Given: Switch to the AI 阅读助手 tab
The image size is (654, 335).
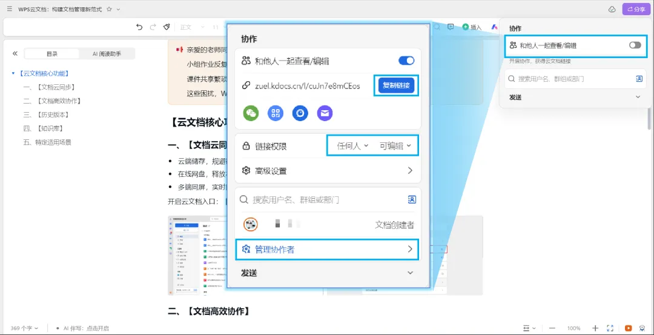Looking at the screenshot, I should click(107, 54).
